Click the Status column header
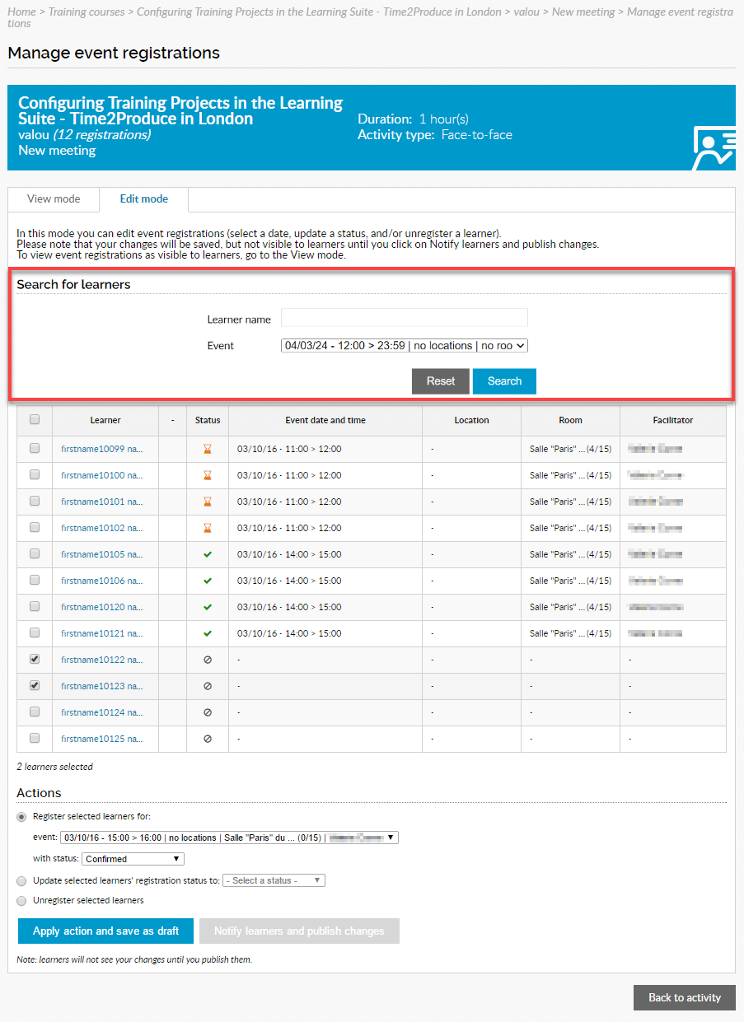 tap(208, 420)
